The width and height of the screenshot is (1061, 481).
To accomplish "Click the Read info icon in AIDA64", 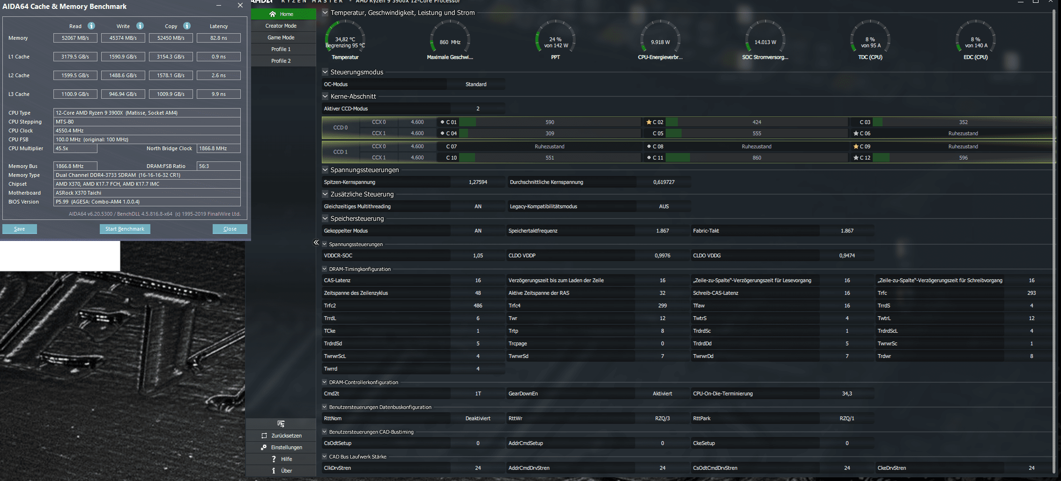I will coord(91,26).
